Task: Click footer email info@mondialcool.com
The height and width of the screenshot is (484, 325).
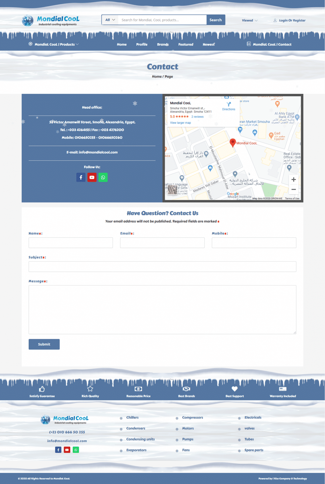Action: (67, 441)
